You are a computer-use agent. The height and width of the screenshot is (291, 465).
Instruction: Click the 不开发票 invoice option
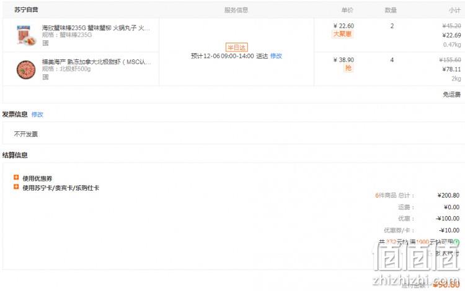click(26, 134)
